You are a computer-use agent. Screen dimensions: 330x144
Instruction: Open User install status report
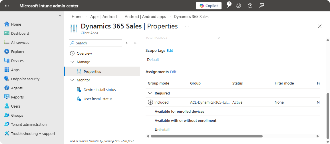(x=98, y=99)
